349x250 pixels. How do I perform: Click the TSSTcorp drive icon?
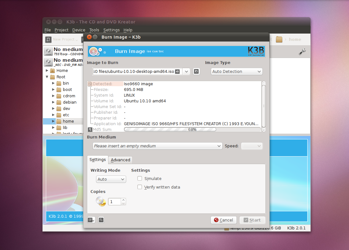pos(48,51)
